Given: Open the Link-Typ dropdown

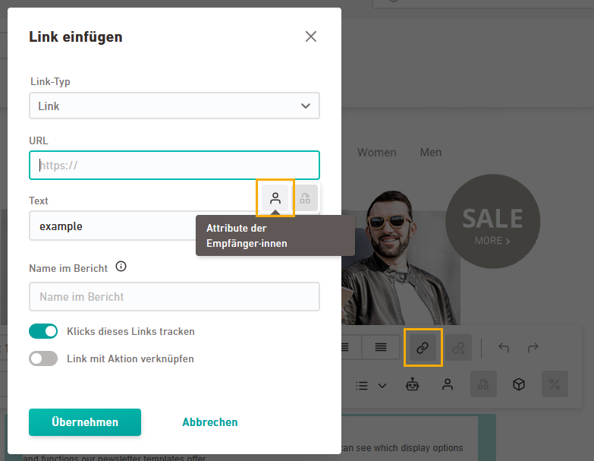Looking at the screenshot, I should [174, 106].
